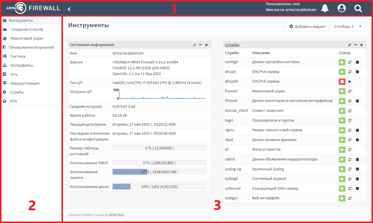Viewport: 373px width, 223px height.
Task: Stop the syslogd service
Action: (358, 179)
